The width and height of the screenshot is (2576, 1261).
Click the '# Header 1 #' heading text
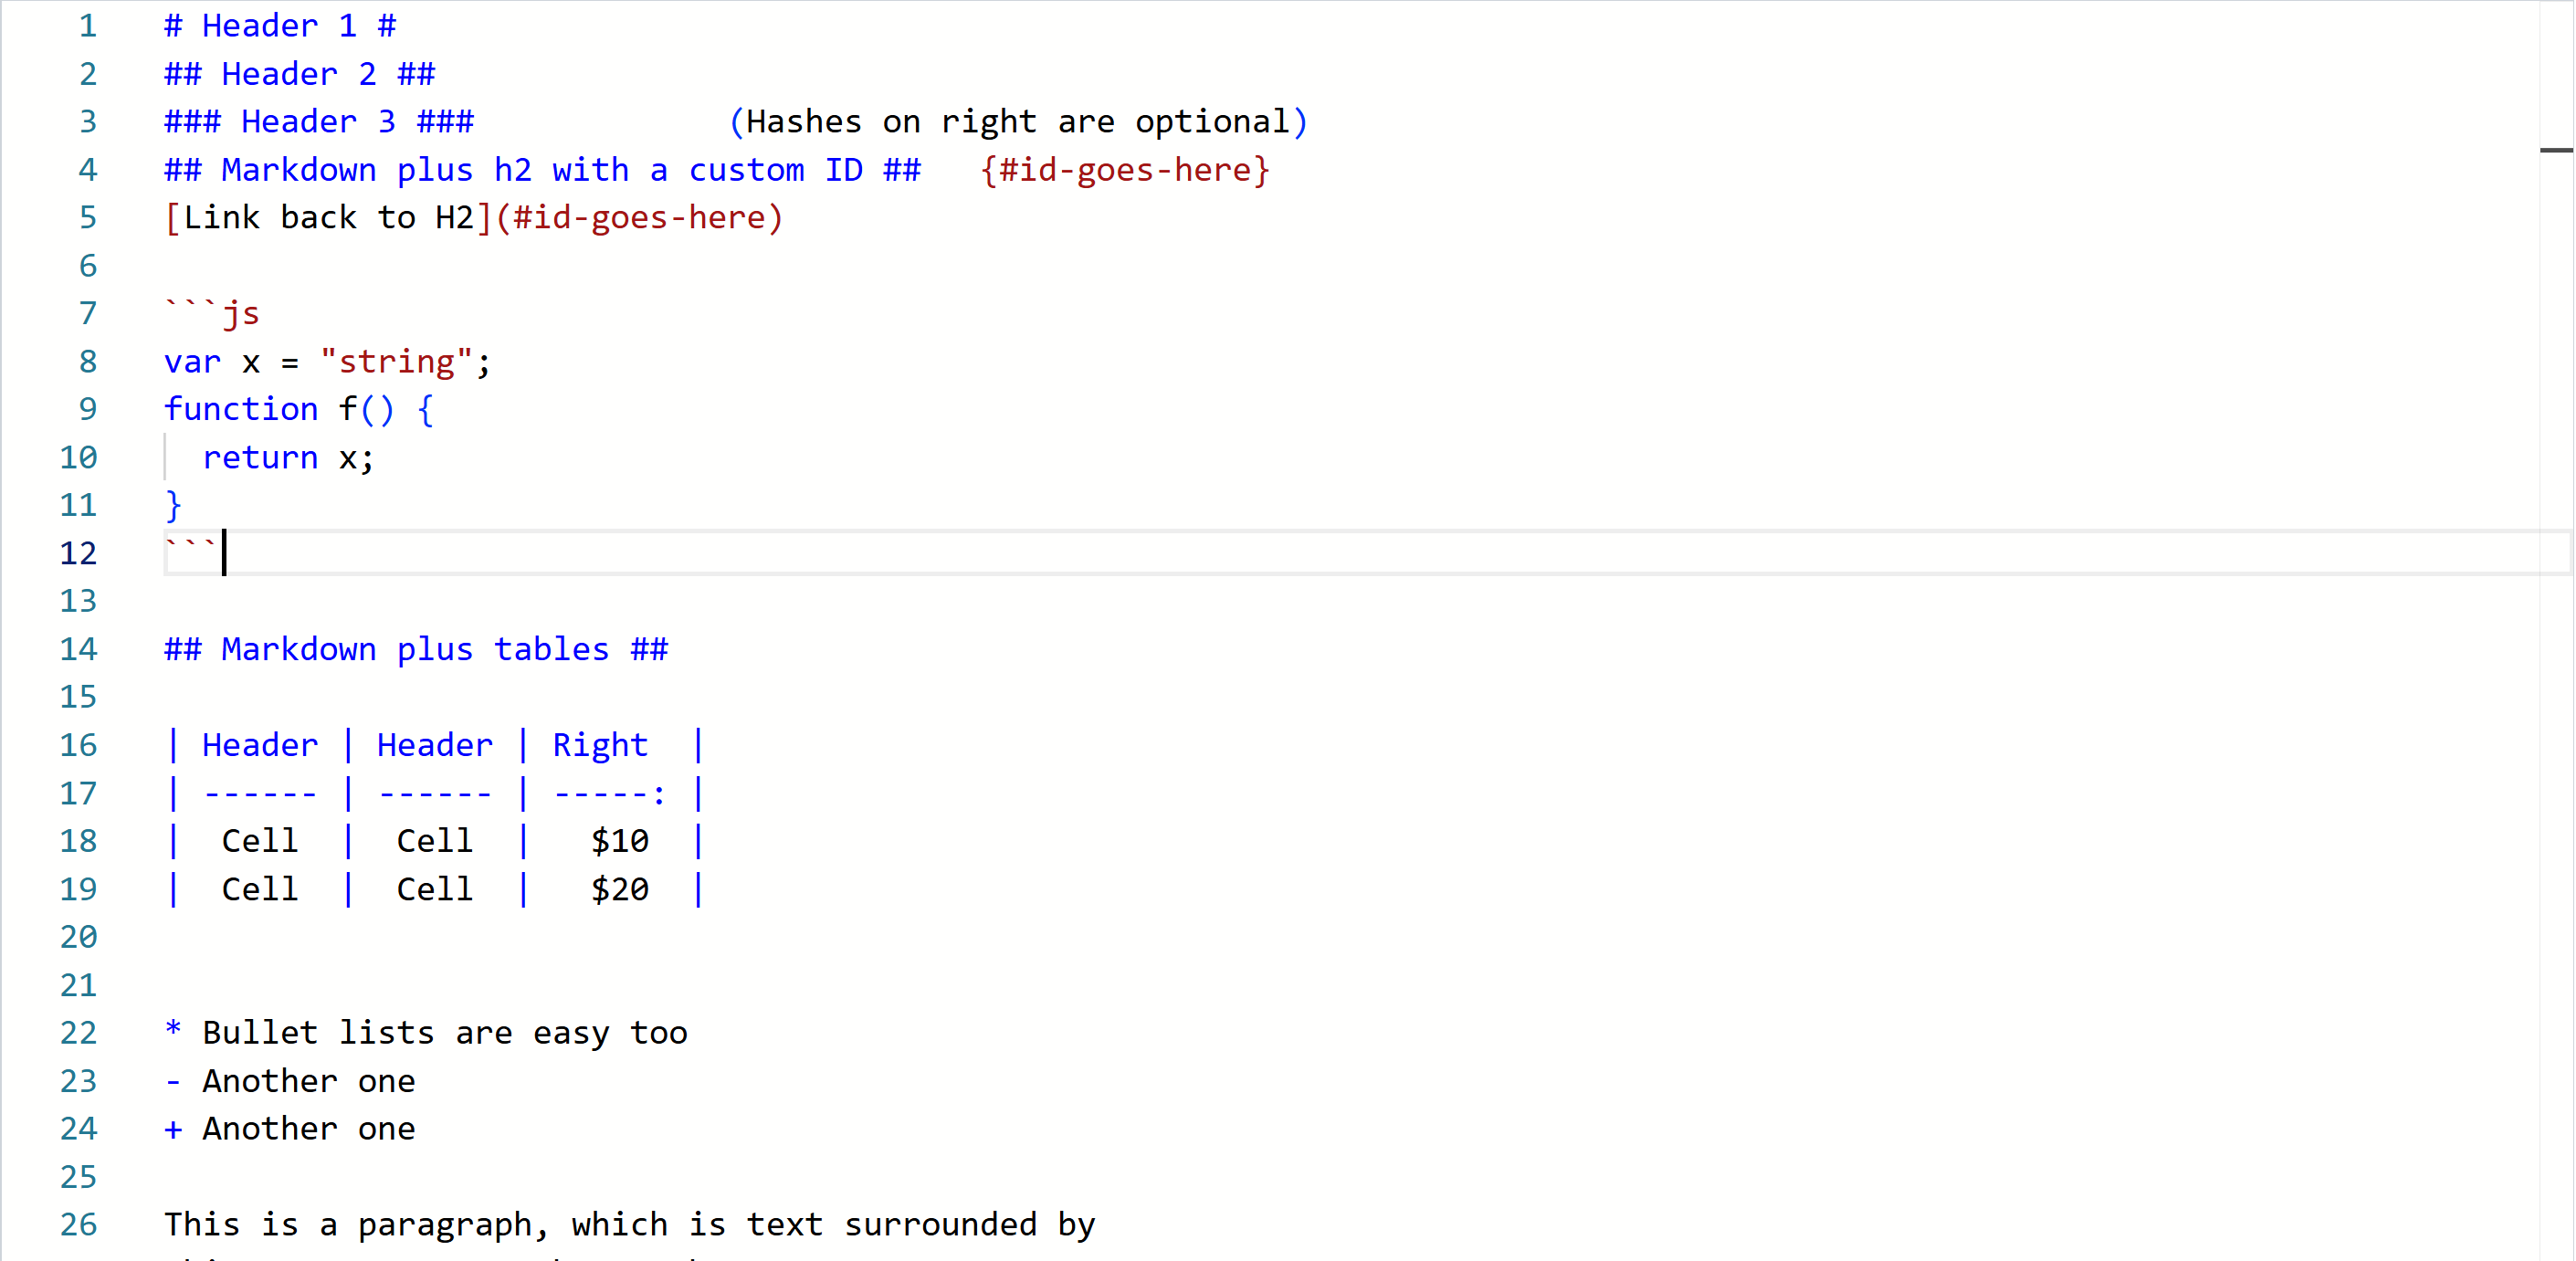click(x=280, y=26)
